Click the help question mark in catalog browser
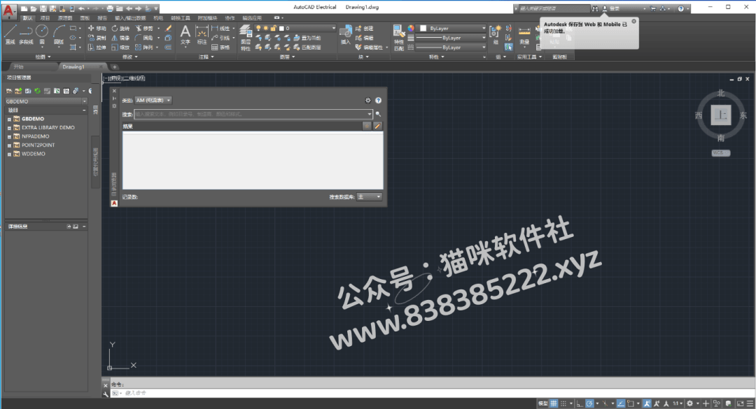The height and width of the screenshot is (409, 756). click(379, 101)
